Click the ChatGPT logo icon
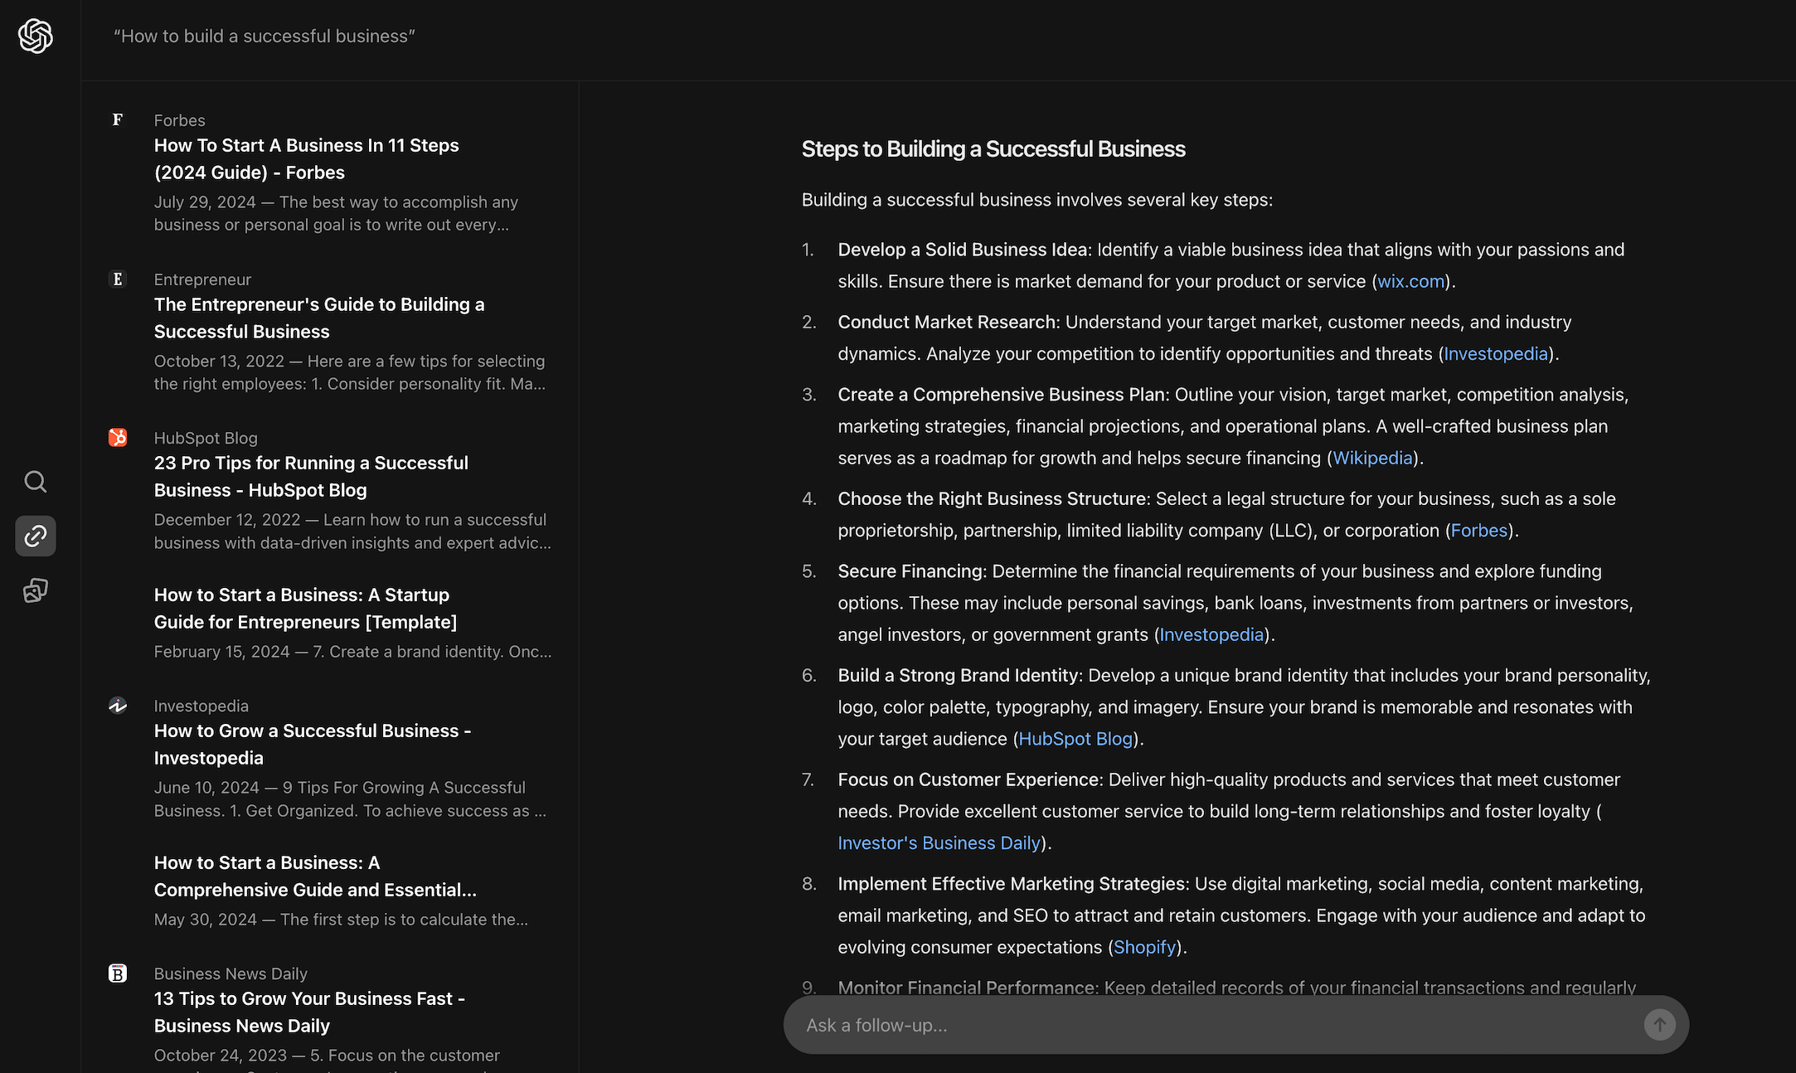 pos(37,36)
